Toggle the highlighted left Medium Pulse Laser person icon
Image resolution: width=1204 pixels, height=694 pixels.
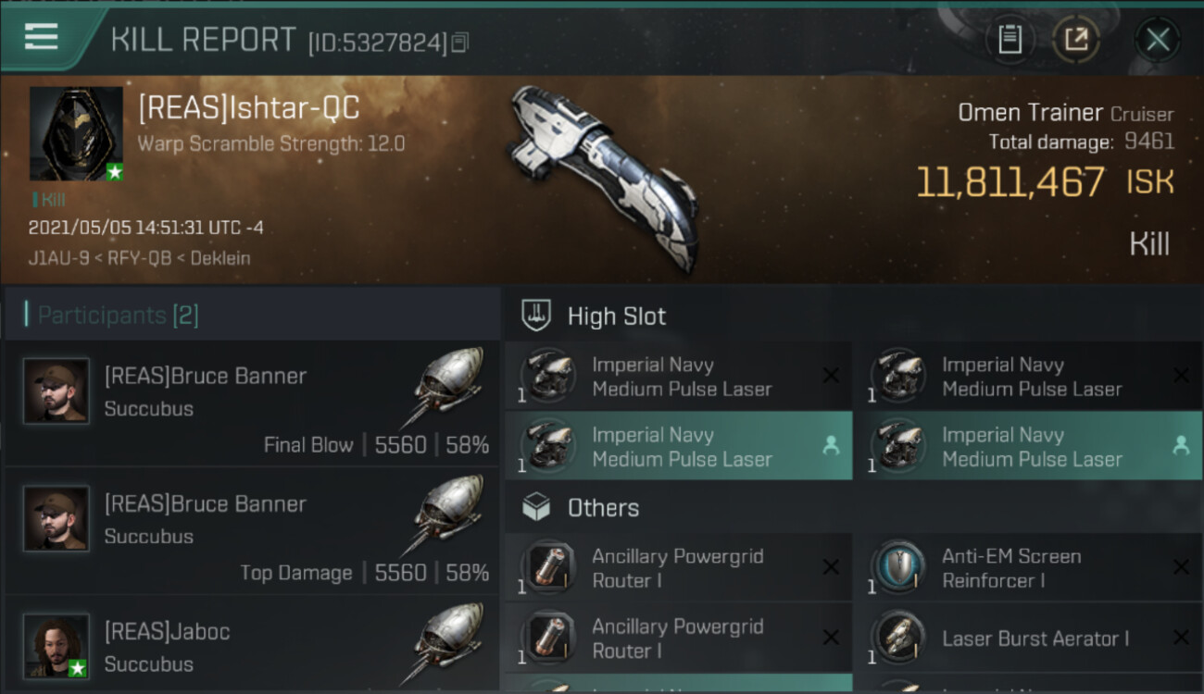(x=831, y=446)
